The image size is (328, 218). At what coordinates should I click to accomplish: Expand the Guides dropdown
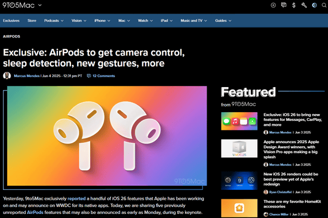[x=223, y=20]
